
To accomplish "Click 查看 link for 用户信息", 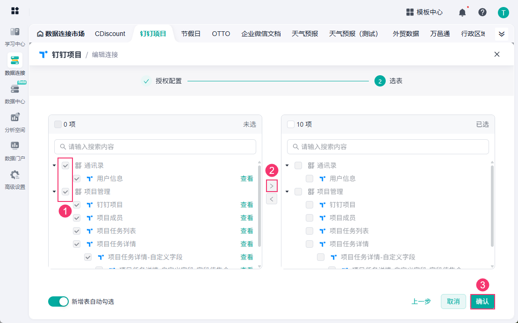I will click(246, 179).
